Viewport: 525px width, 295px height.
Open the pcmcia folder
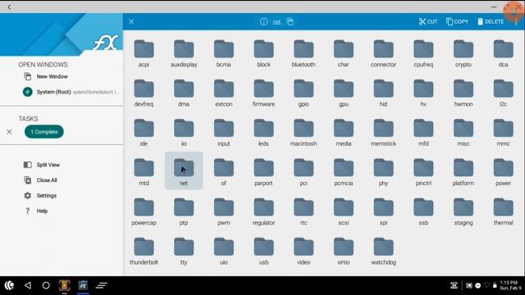(344, 172)
